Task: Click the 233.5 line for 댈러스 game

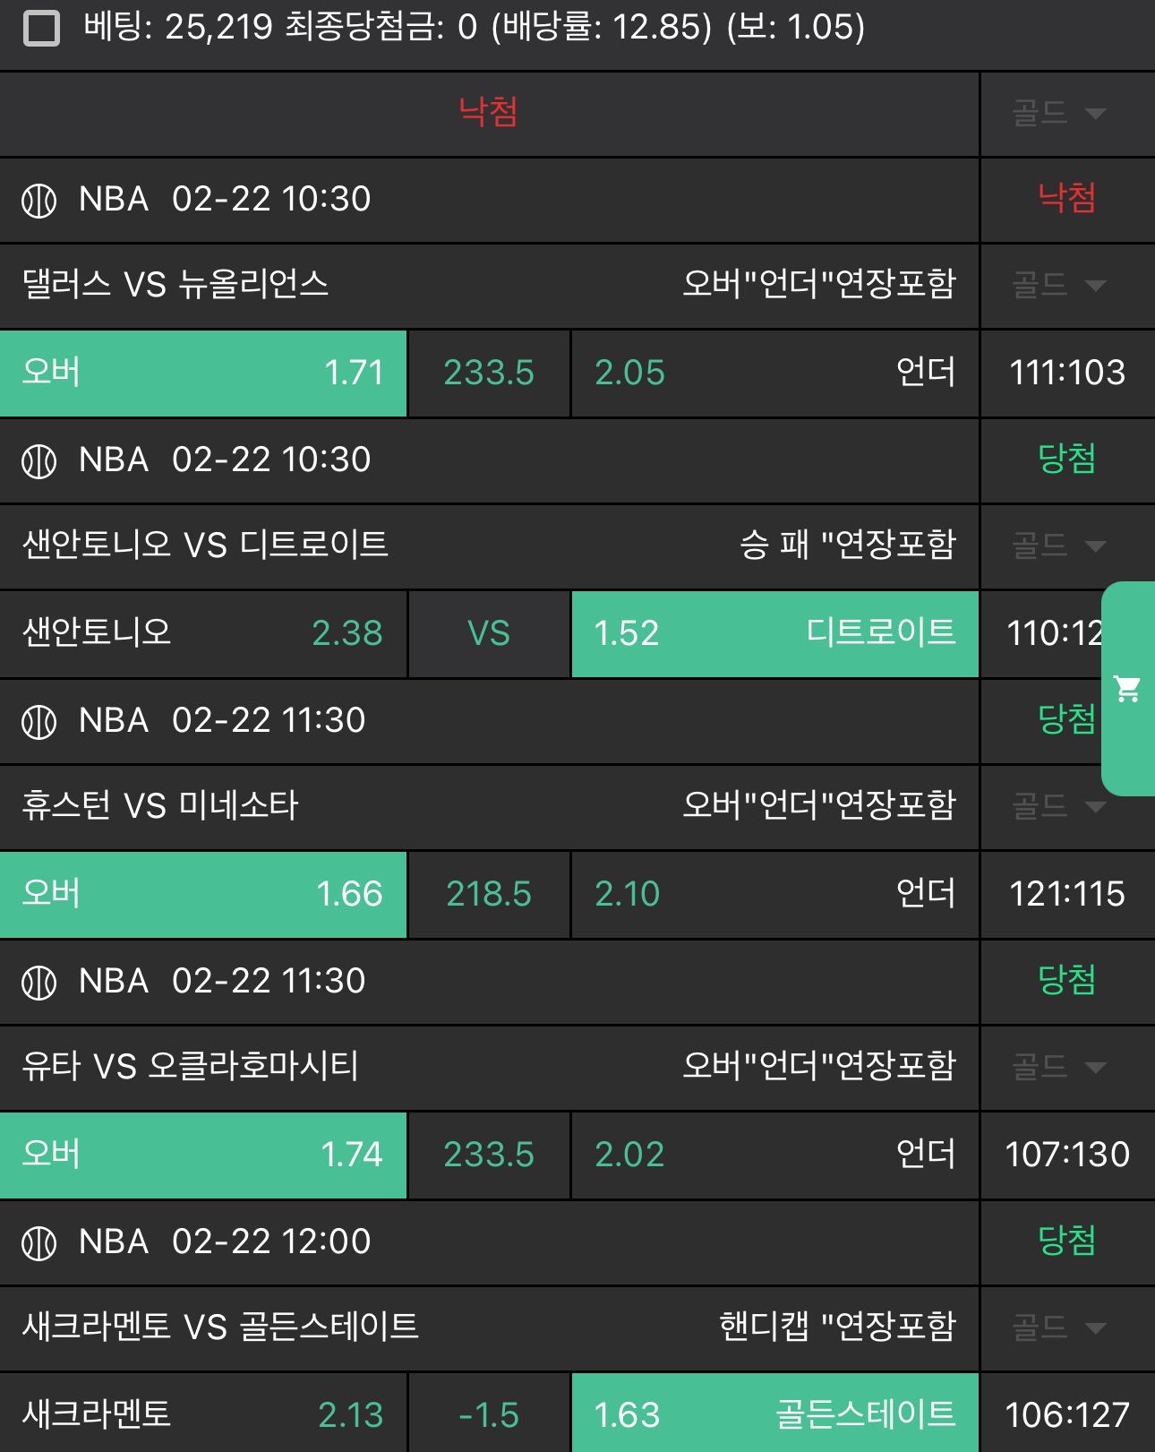Action: (x=489, y=373)
